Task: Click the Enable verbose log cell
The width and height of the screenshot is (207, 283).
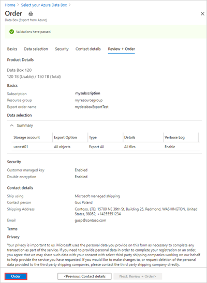Action: [x=170, y=147]
